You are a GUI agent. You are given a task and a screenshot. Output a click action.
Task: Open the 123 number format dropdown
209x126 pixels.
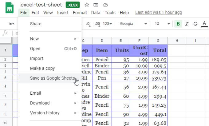tap(107, 24)
